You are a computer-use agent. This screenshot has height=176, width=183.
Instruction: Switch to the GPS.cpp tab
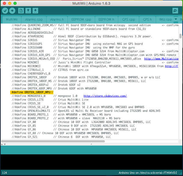coord(129,20)
